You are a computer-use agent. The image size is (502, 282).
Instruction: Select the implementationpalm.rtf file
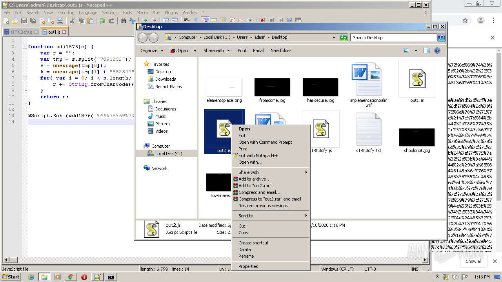(369, 84)
